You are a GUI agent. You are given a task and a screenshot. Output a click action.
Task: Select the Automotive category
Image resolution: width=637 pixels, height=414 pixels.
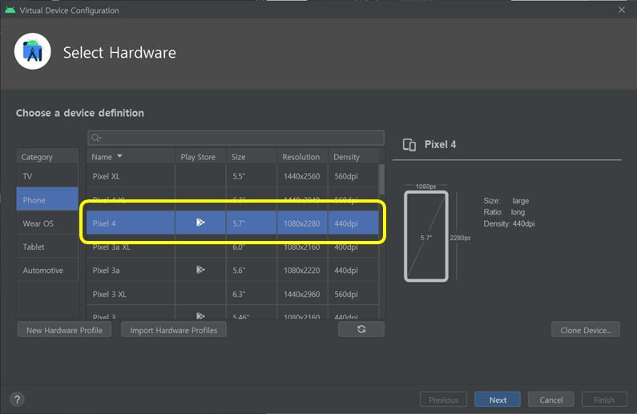[x=47, y=271]
